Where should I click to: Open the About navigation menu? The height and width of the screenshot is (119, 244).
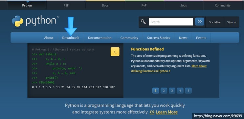click(49, 38)
